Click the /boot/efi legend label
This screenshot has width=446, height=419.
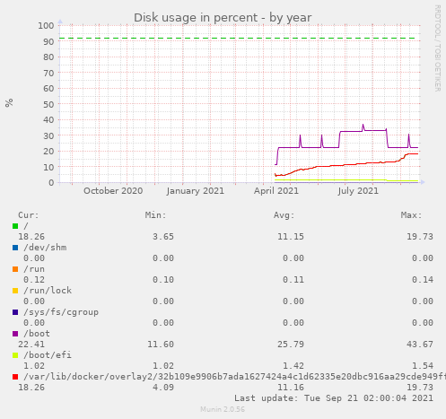(x=48, y=355)
